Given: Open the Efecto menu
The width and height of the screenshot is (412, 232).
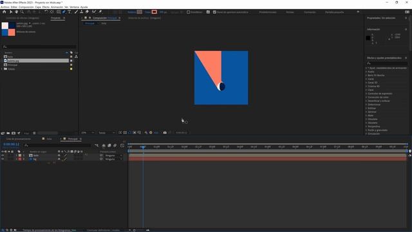Looking at the screenshot, I should tap(46, 7).
